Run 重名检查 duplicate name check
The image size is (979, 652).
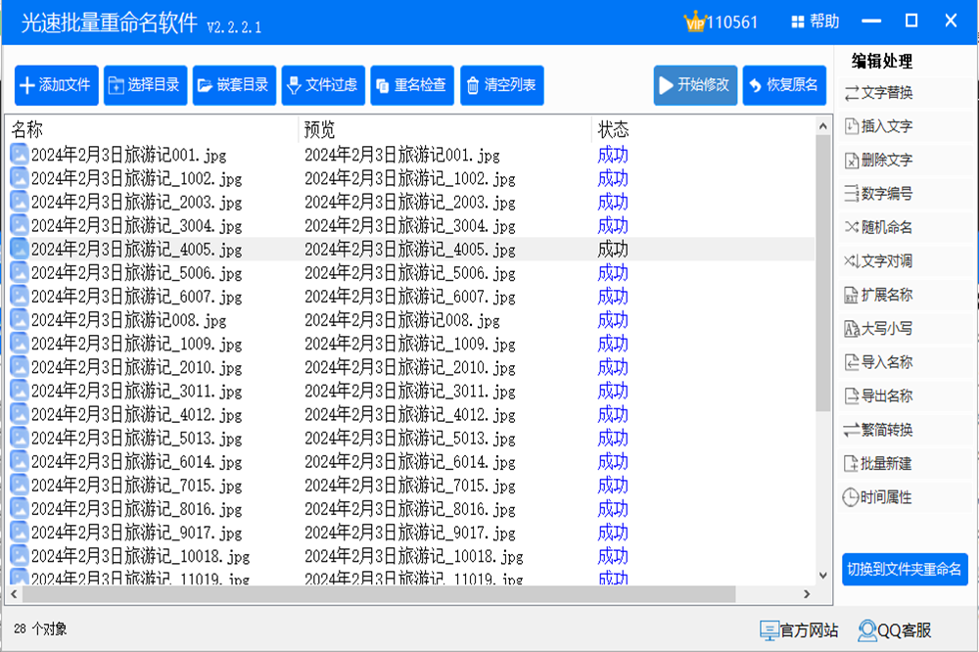pos(410,85)
